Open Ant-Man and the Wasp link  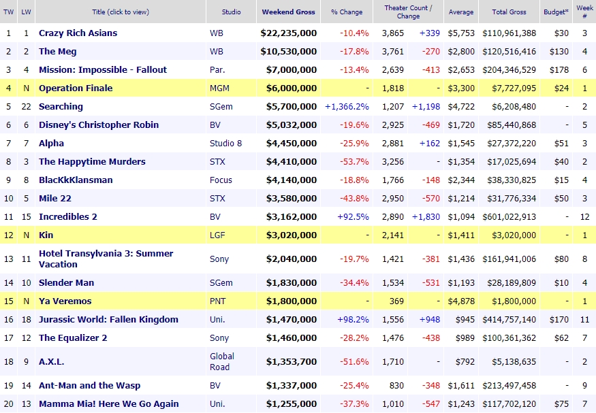(90, 386)
